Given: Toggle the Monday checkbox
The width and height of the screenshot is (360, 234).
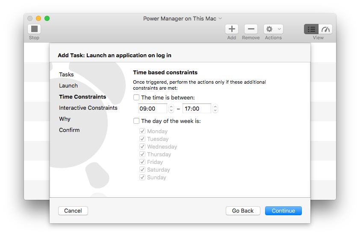Looking at the screenshot, I should pos(142,132).
